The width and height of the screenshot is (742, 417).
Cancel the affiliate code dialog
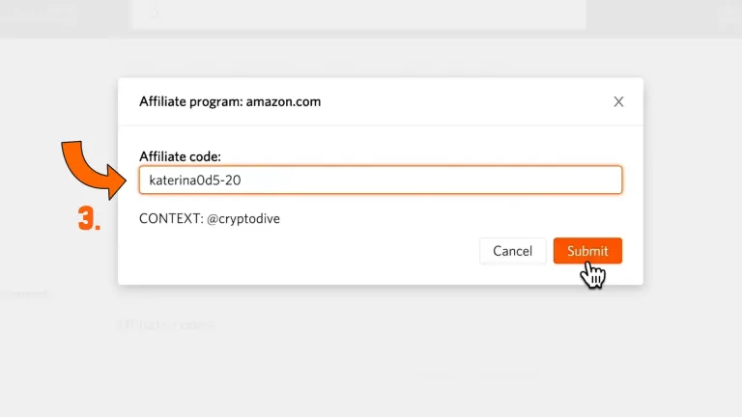tap(512, 251)
